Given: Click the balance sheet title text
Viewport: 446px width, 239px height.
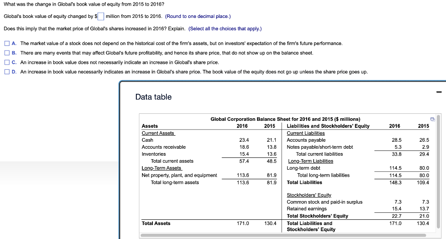Looking at the screenshot, I should pyautogui.click(x=285, y=119).
